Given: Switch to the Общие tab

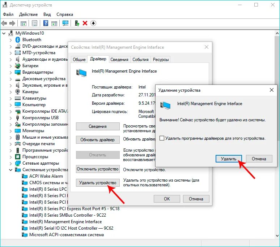Looking at the screenshot, I should point(79,60).
